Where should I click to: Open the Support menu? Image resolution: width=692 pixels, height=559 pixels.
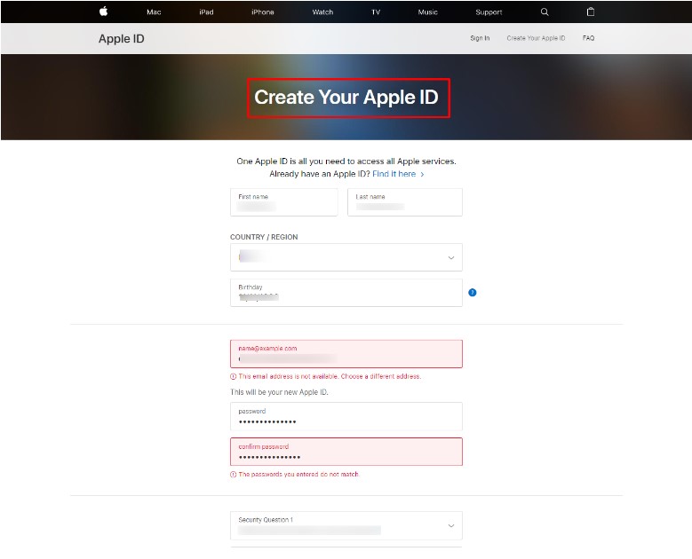pyautogui.click(x=489, y=12)
